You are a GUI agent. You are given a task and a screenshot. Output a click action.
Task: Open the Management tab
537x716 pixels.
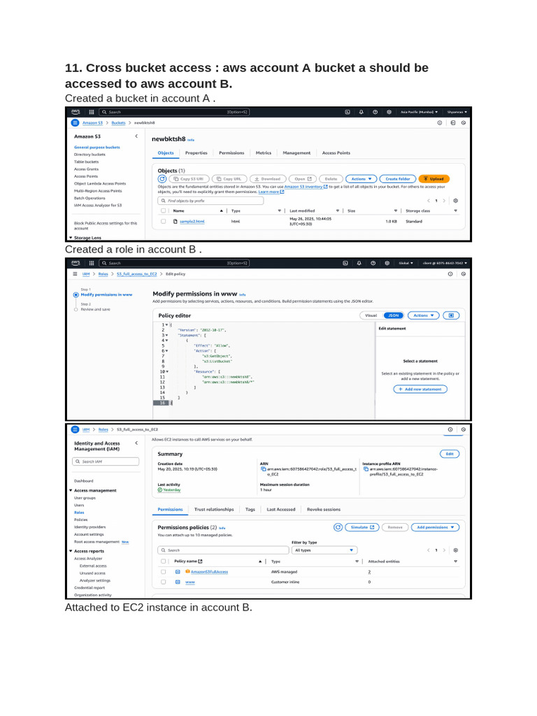tap(296, 153)
